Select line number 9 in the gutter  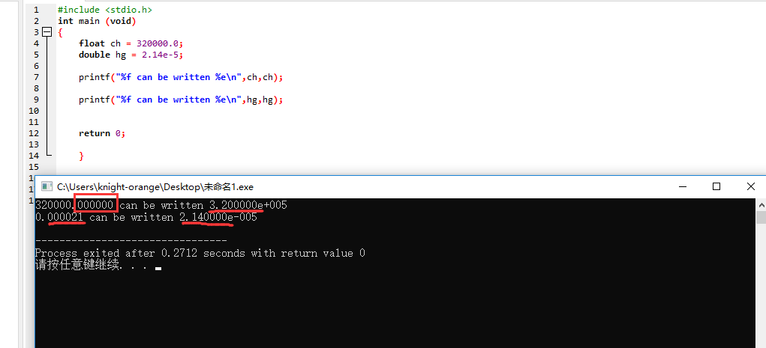(36, 100)
